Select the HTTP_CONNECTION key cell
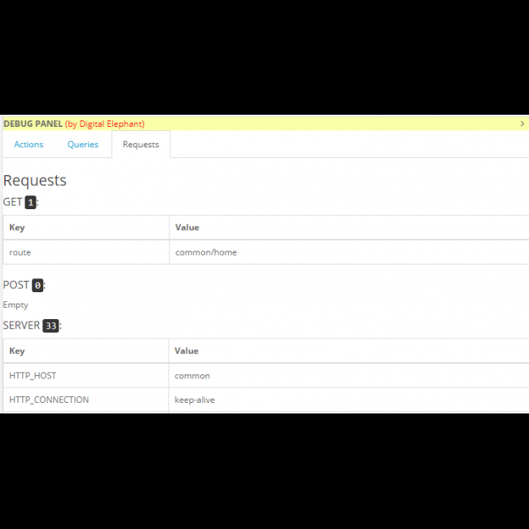This screenshot has width=529, height=529. (49, 400)
